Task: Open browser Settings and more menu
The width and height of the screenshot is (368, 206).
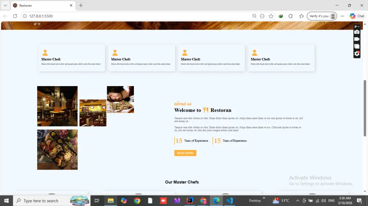Action: coord(342,16)
